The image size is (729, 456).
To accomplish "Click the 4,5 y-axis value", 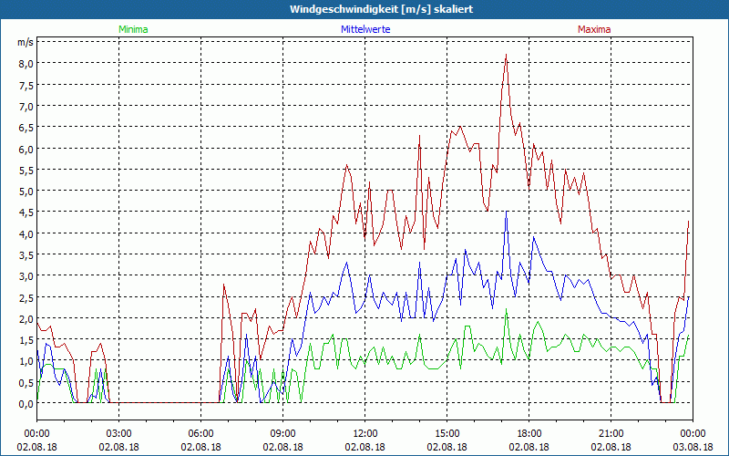I will tap(26, 212).
